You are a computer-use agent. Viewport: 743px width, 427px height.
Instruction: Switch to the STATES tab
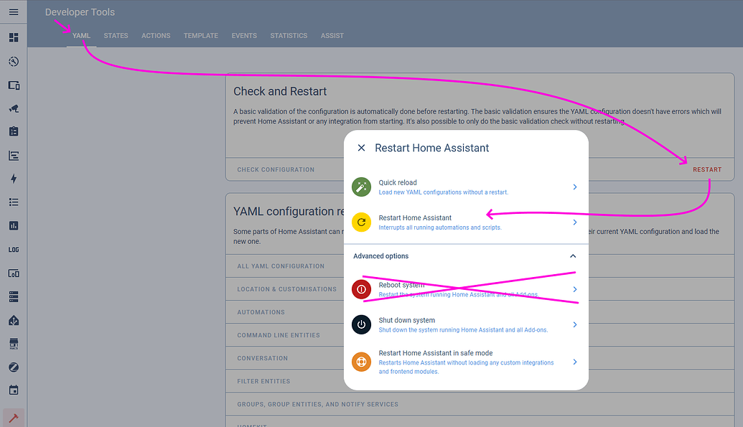click(x=116, y=35)
